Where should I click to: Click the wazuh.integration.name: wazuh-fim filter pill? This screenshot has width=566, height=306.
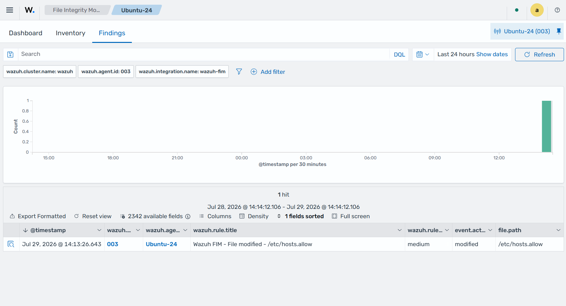(x=182, y=72)
